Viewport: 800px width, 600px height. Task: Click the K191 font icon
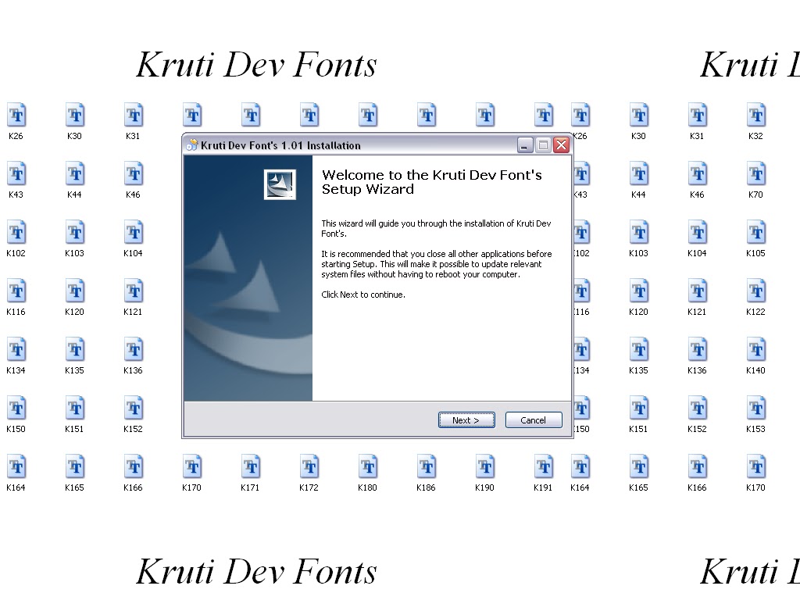[x=542, y=467]
